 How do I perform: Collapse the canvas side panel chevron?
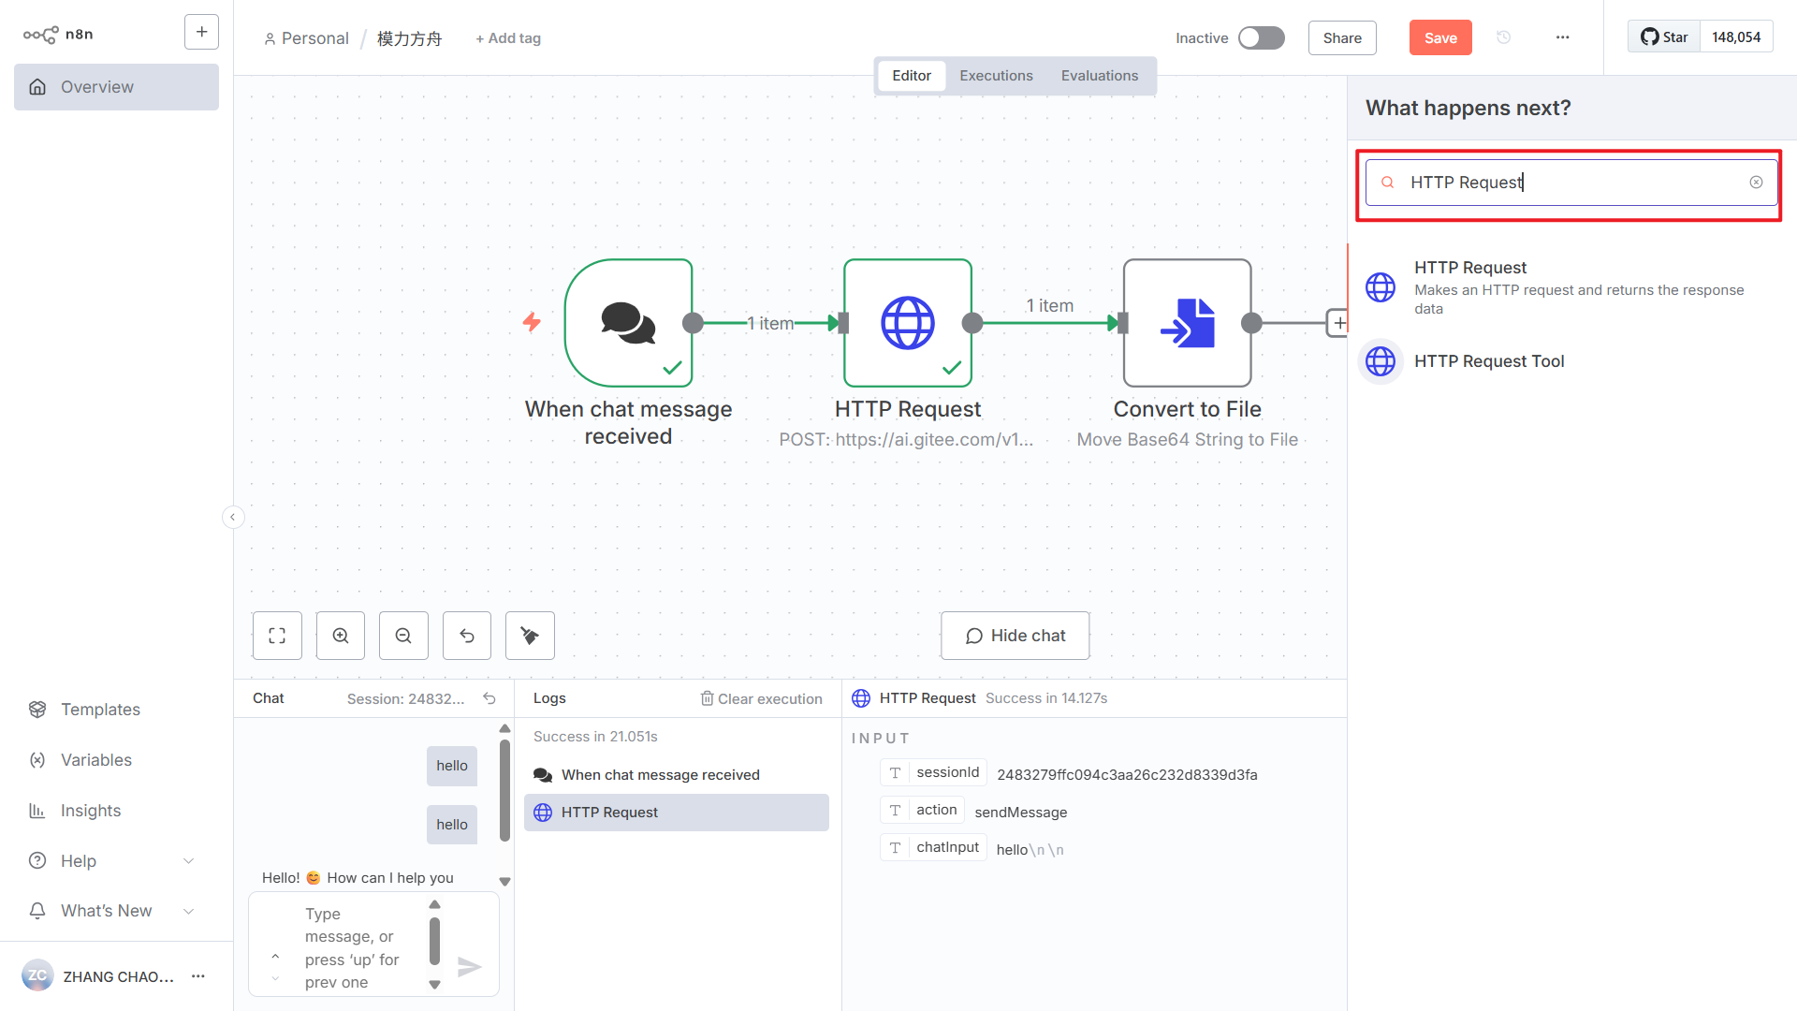pos(233,517)
